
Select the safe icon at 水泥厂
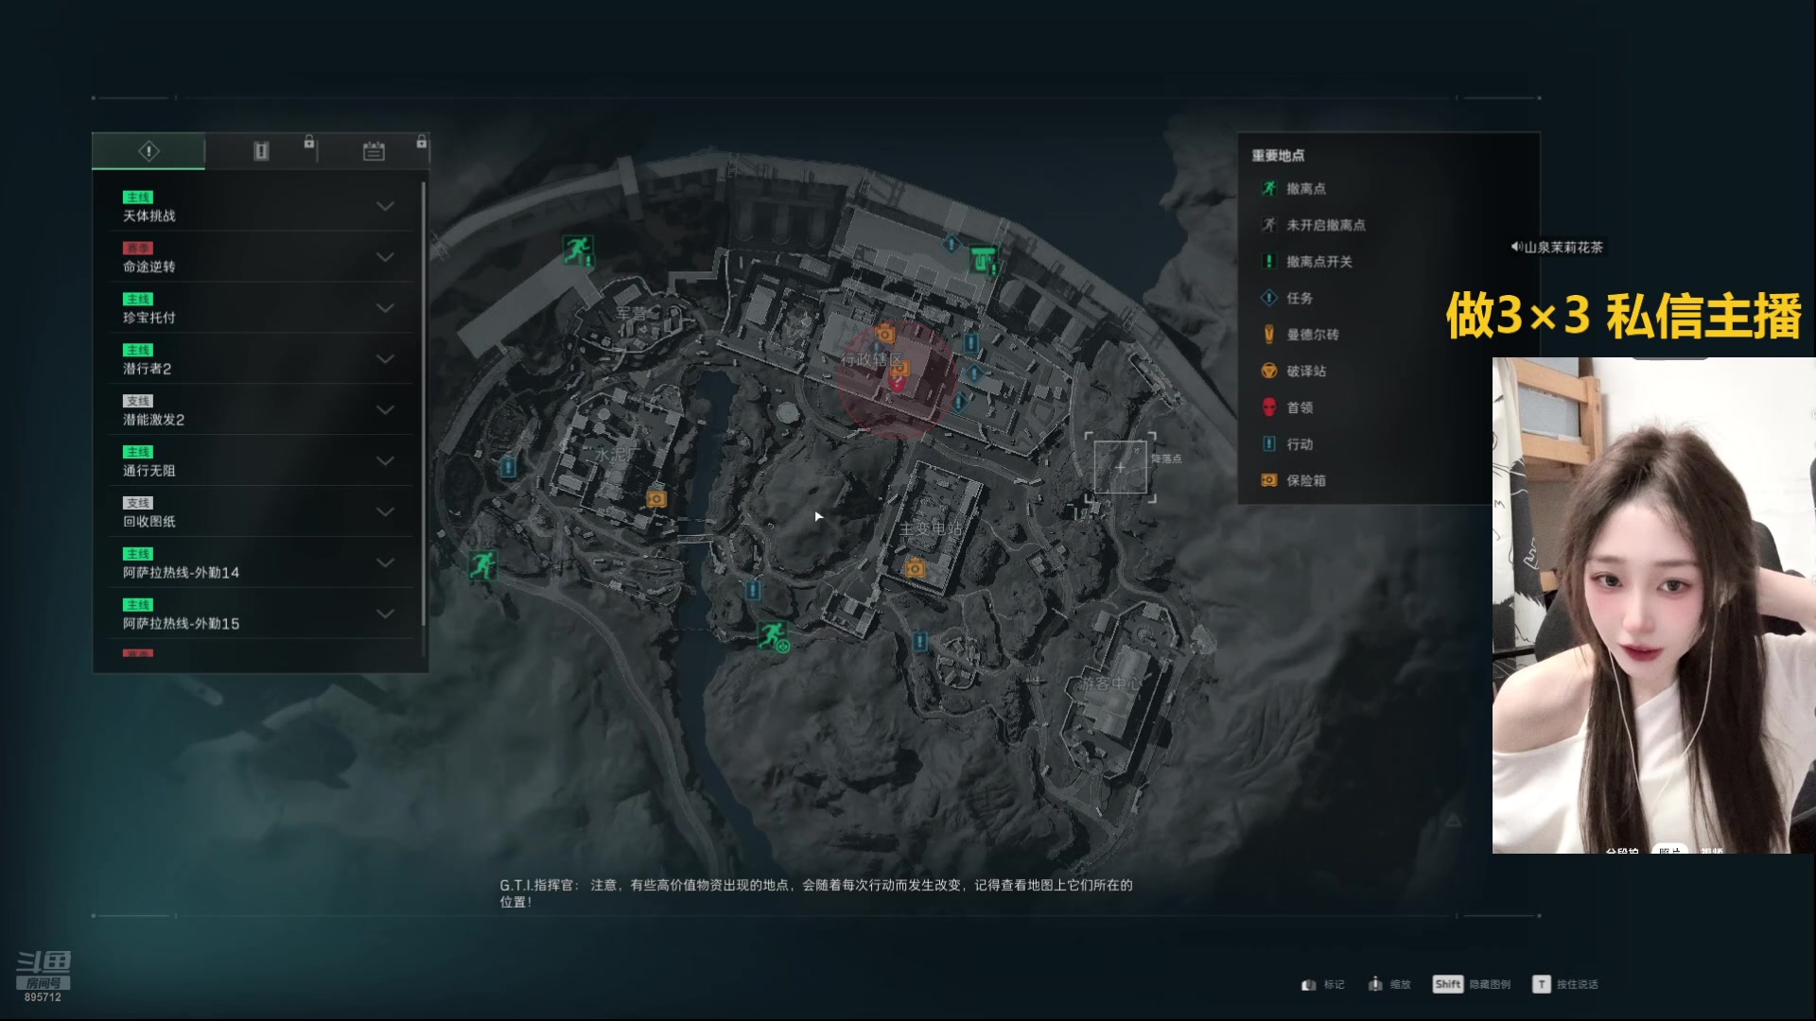tap(656, 498)
